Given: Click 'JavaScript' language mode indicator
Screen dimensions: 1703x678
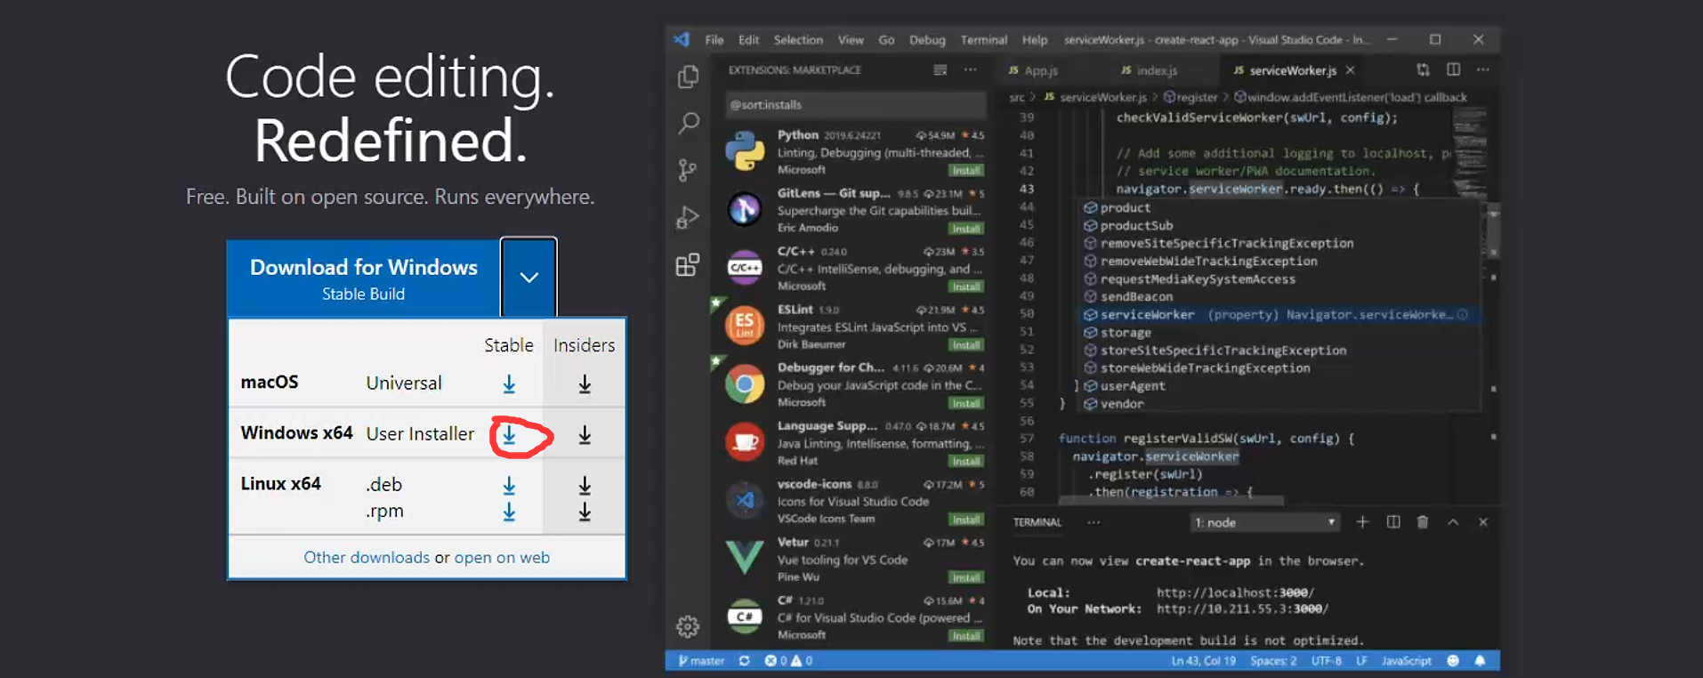Looking at the screenshot, I should [x=1406, y=661].
